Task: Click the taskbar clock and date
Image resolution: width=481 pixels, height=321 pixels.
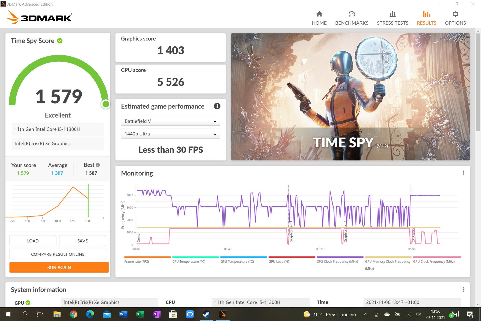Action: coord(436,314)
